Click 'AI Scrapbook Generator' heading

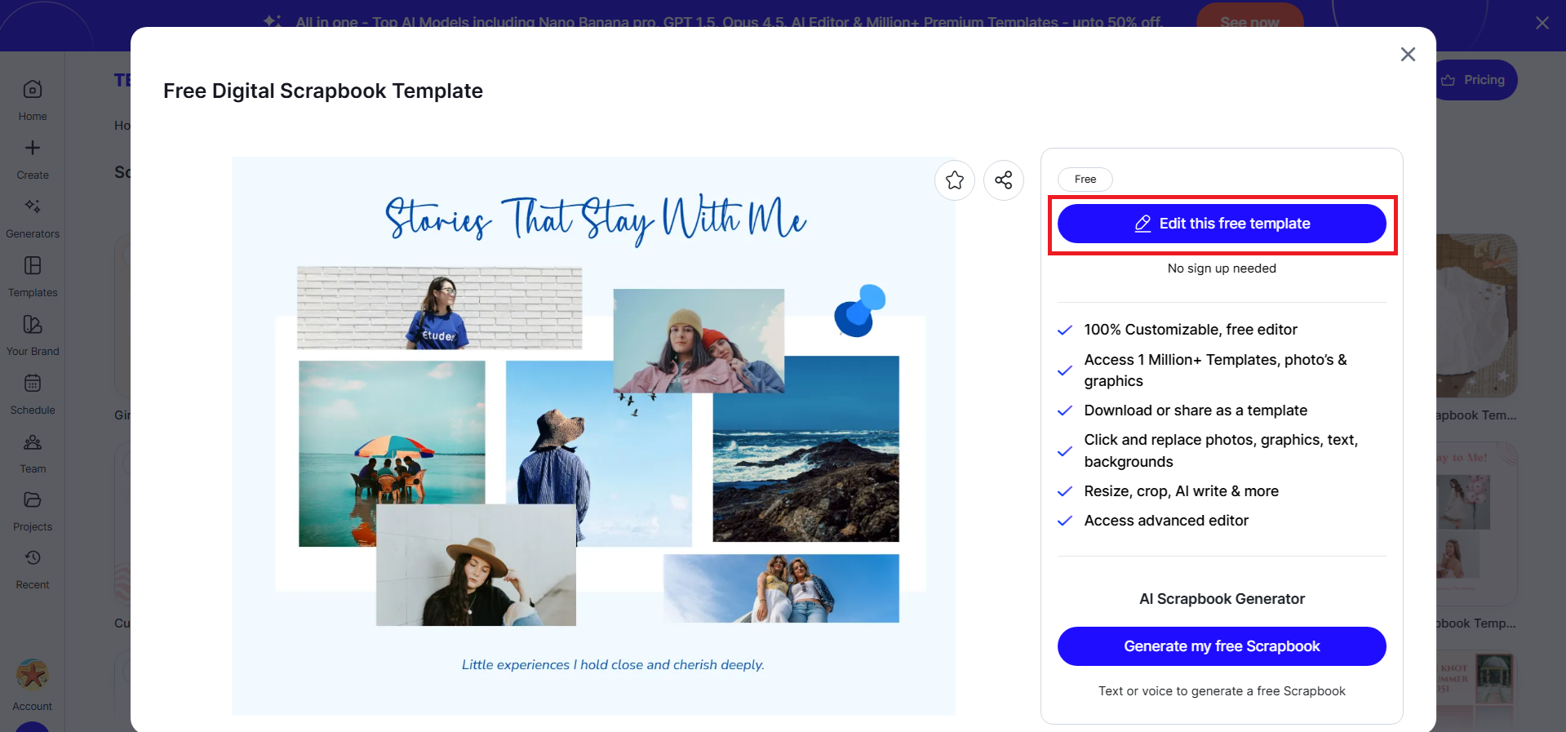click(x=1222, y=599)
